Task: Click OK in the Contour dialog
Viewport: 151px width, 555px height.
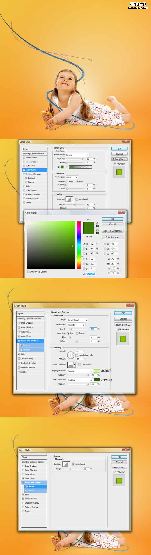Action: 119,457
